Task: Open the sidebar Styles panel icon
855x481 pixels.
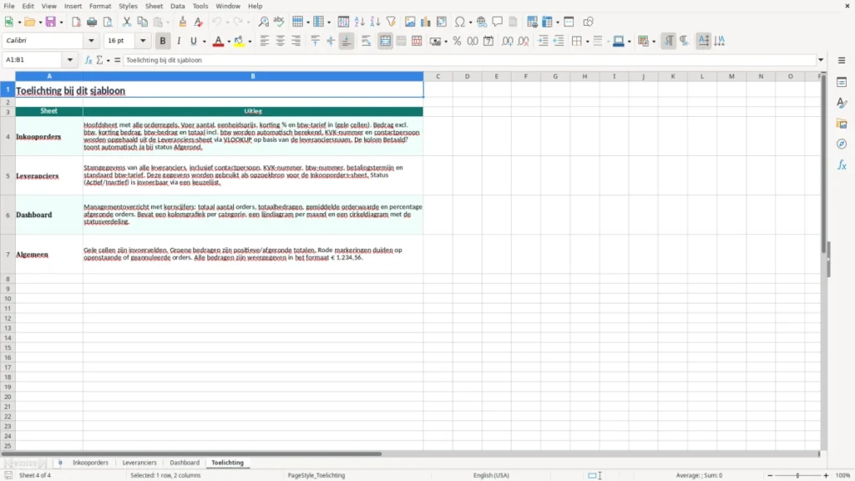Action: [x=842, y=103]
